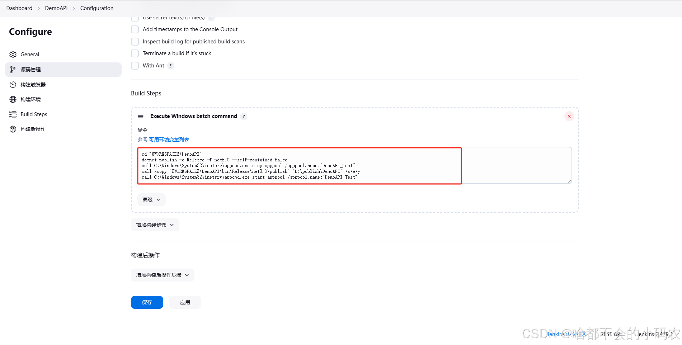Check Inspect build log for published build scans
The width and height of the screenshot is (682, 345).
pos(135,42)
